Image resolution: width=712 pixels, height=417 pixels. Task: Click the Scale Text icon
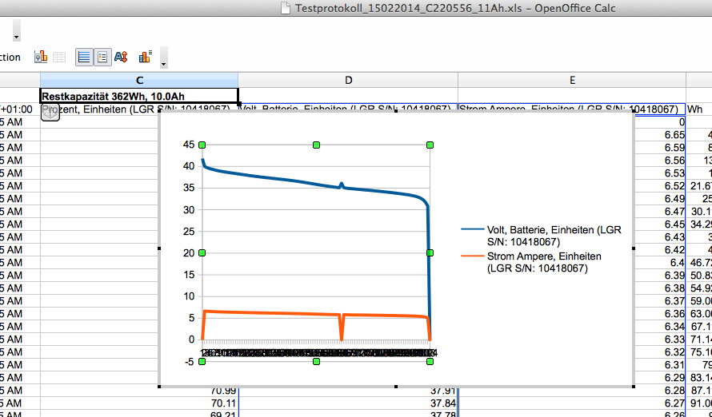point(122,57)
